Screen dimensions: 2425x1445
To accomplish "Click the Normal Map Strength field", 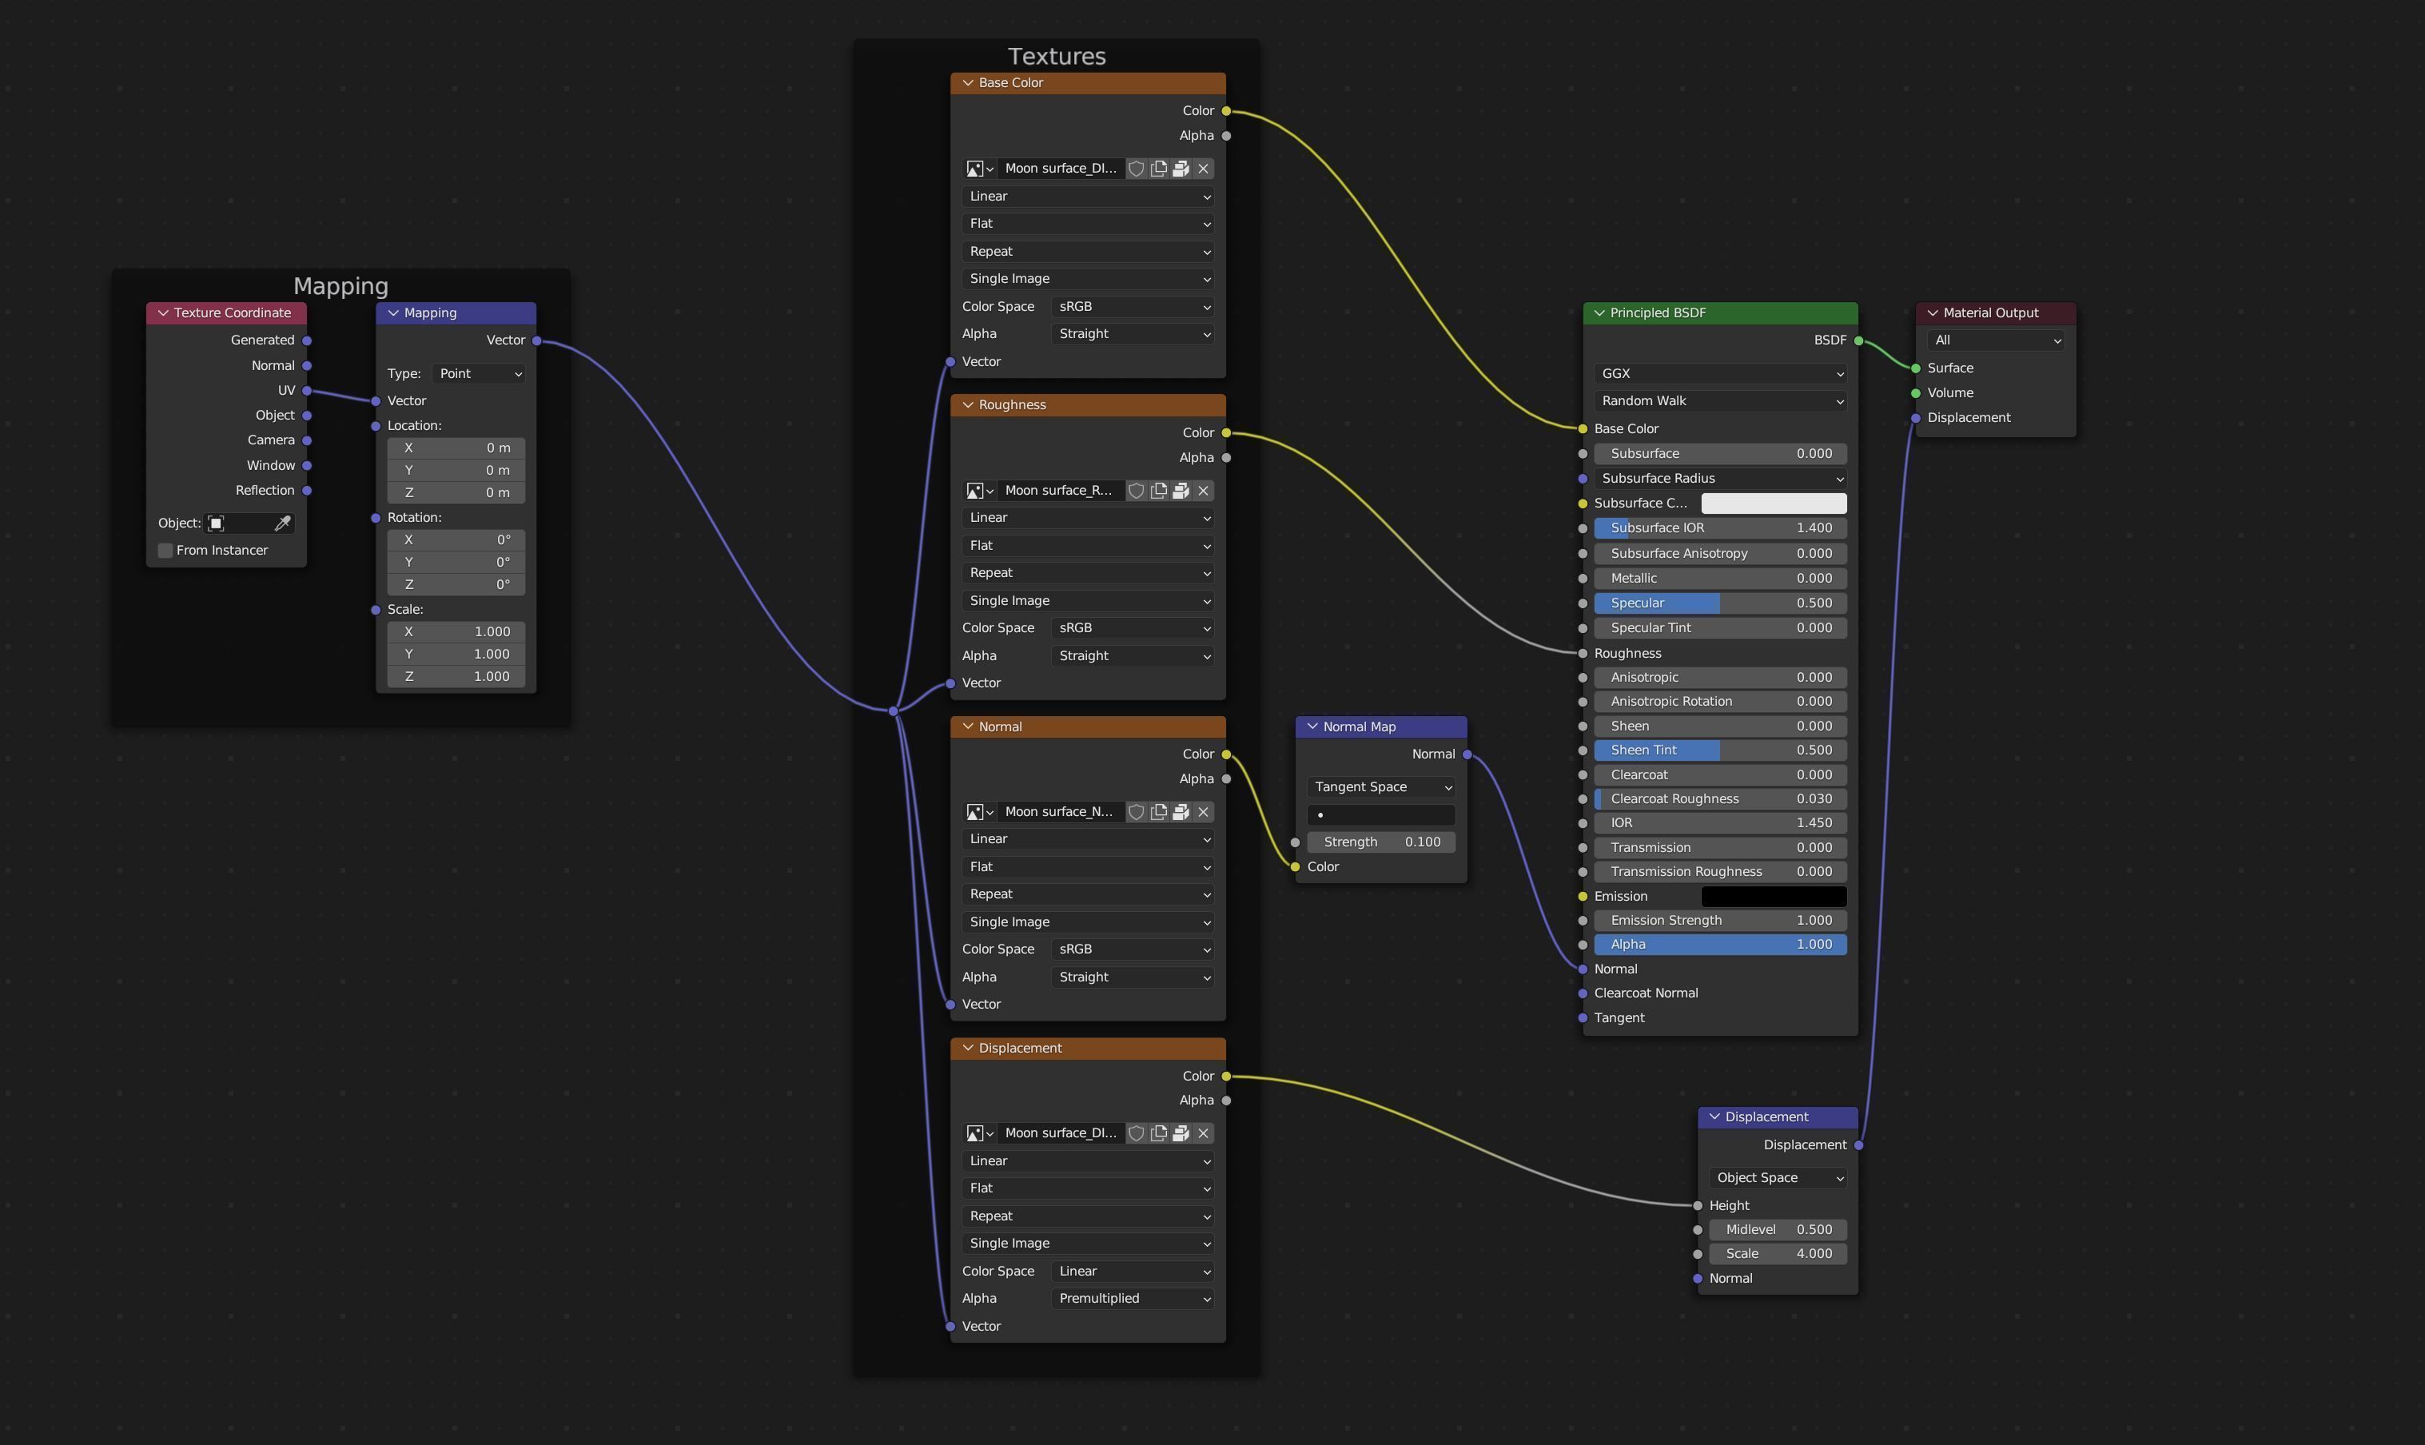I will click(1380, 842).
